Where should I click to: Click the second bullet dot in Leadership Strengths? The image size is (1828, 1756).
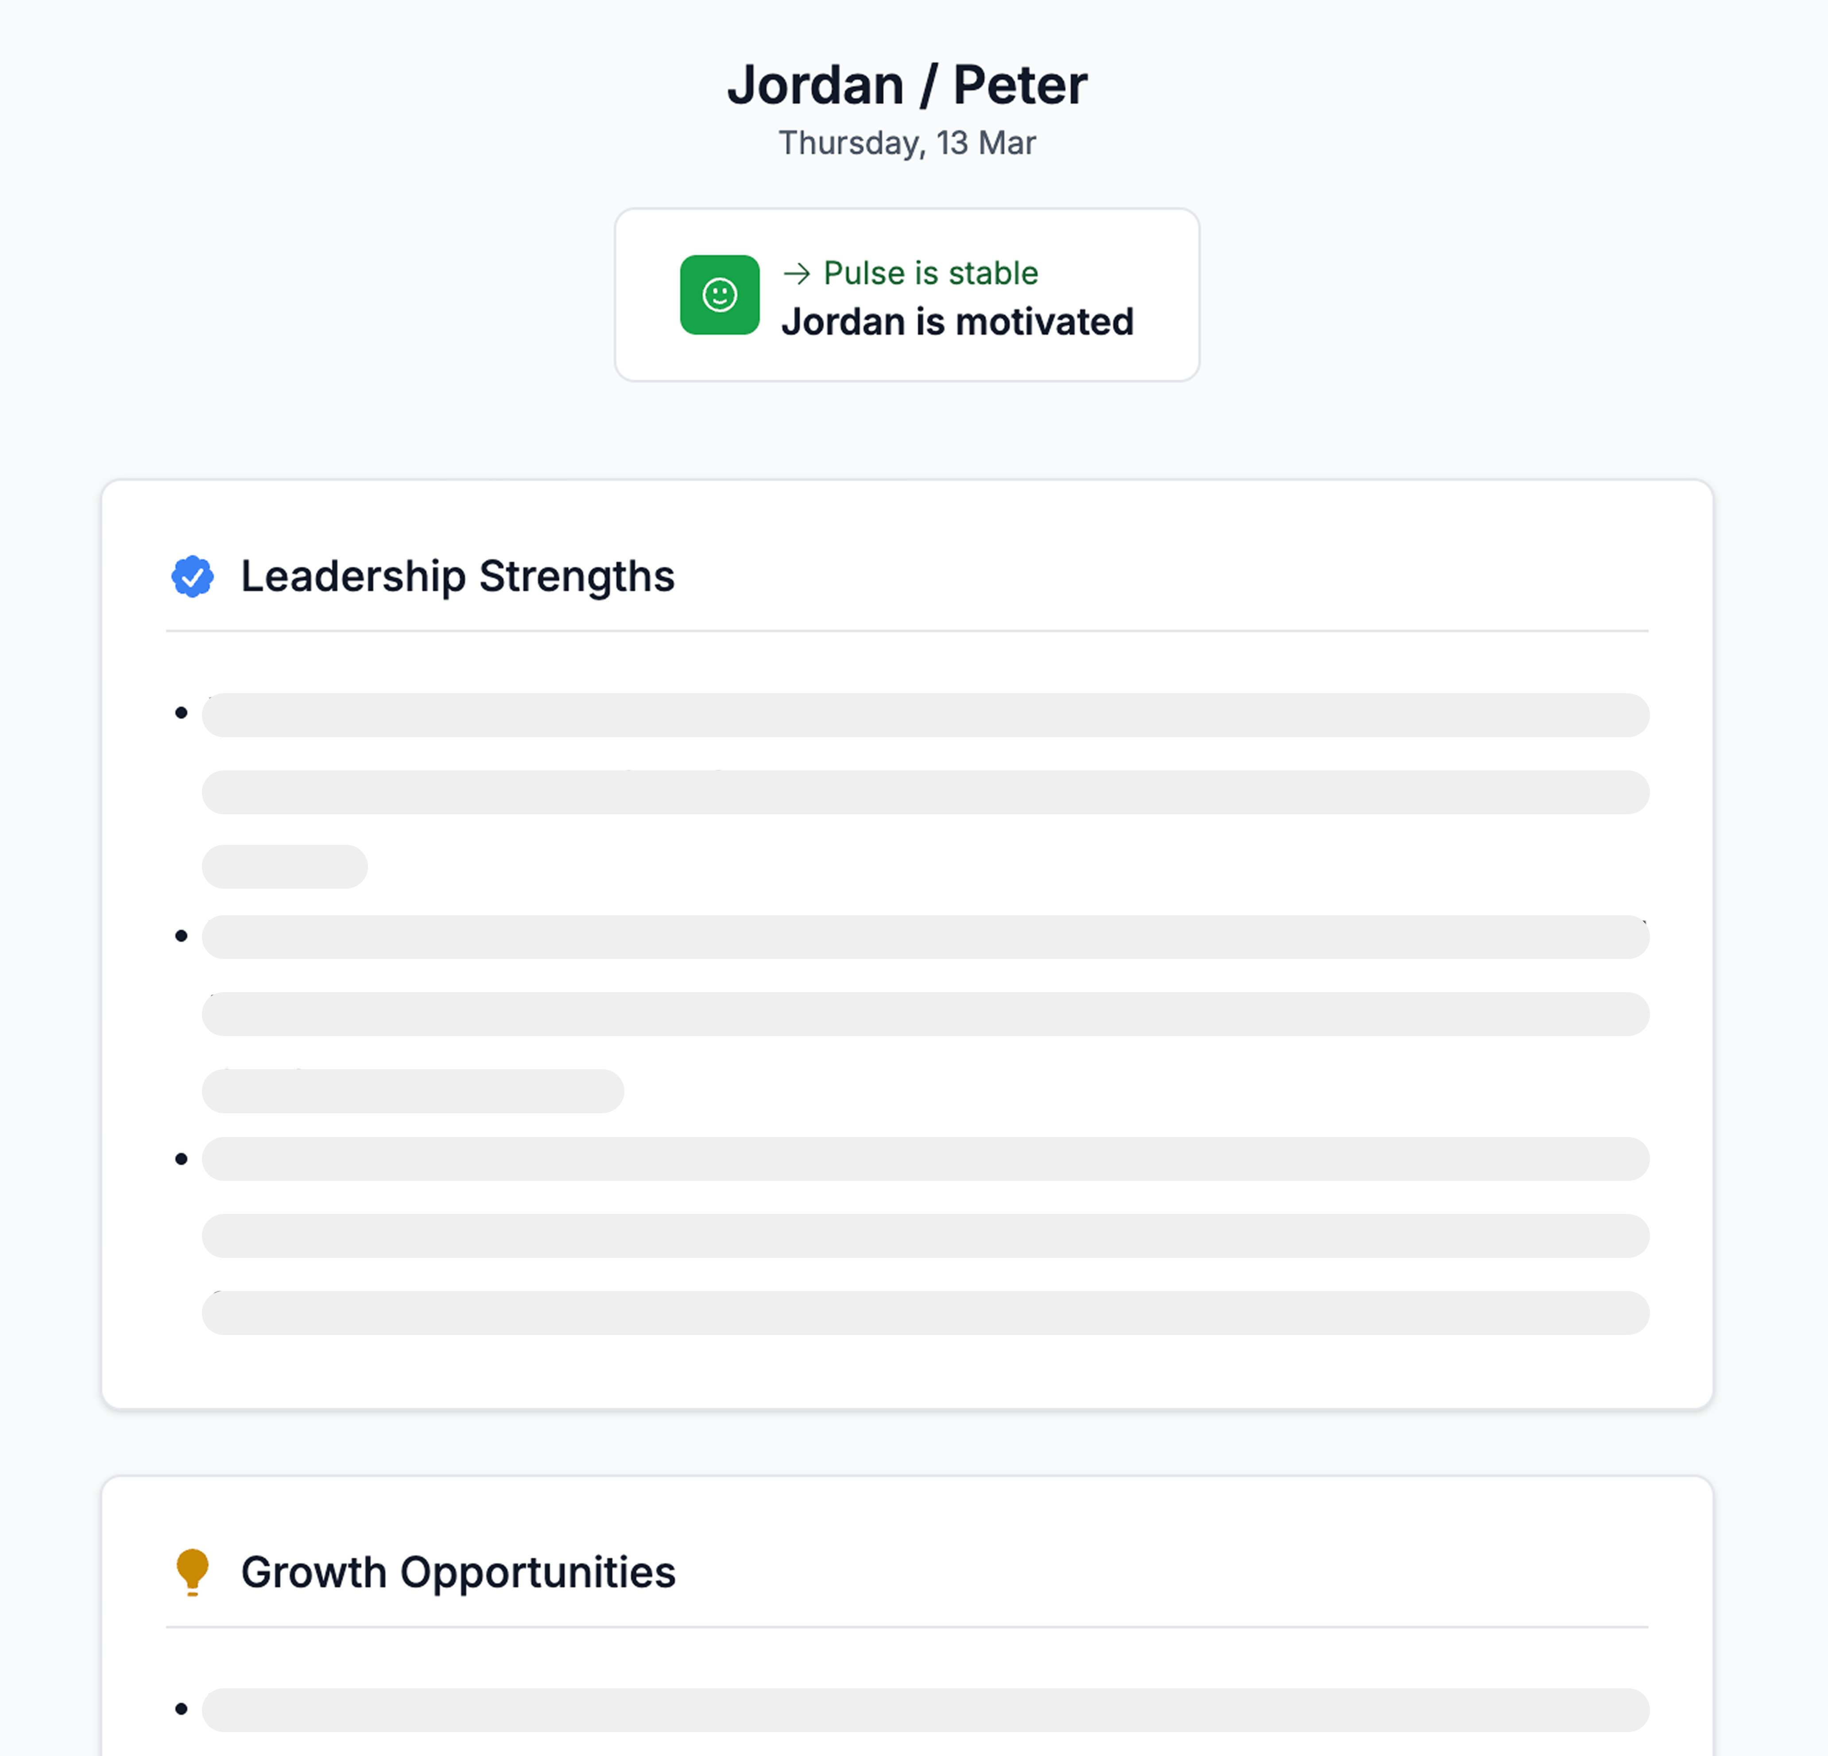[181, 936]
